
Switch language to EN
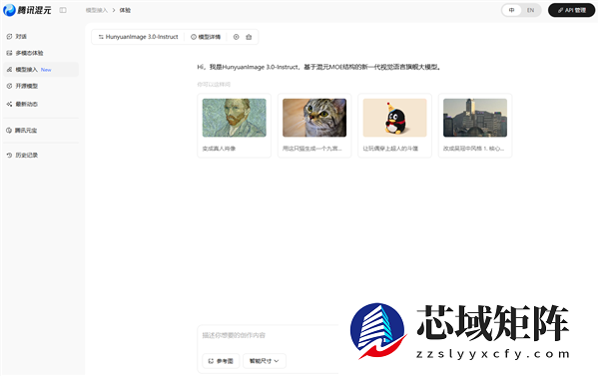531,10
